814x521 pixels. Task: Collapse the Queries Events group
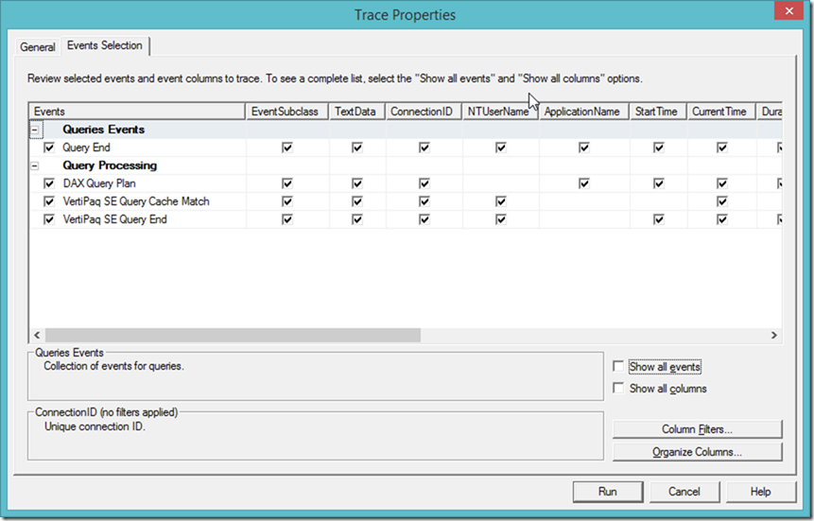coord(35,130)
